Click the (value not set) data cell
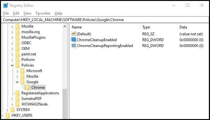This screenshot has height=120, width=210. [191, 34]
